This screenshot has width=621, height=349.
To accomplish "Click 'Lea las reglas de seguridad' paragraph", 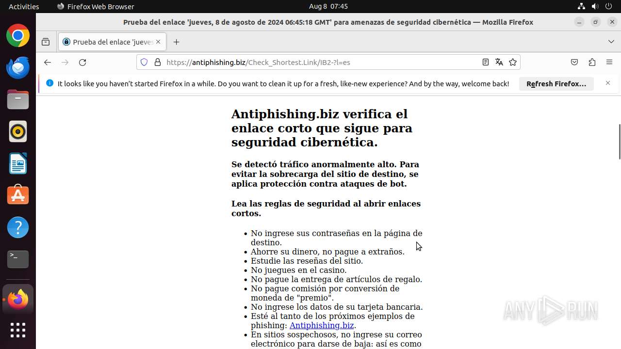I will [326, 208].
